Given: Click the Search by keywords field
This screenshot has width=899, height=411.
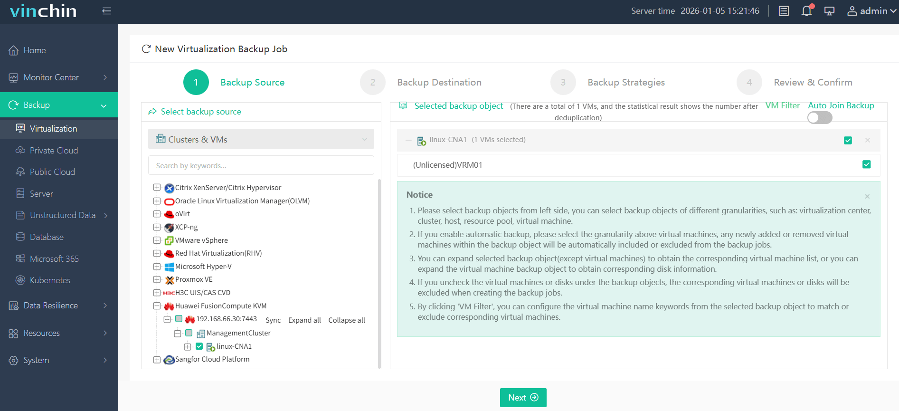Looking at the screenshot, I should tap(261, 165).
